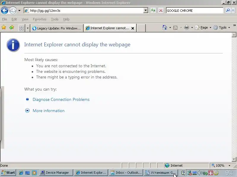Click the GOOGLE CHROME search box
Image resolution: width=237 pixels, height=177 pixels.
(x=195, y=11)
